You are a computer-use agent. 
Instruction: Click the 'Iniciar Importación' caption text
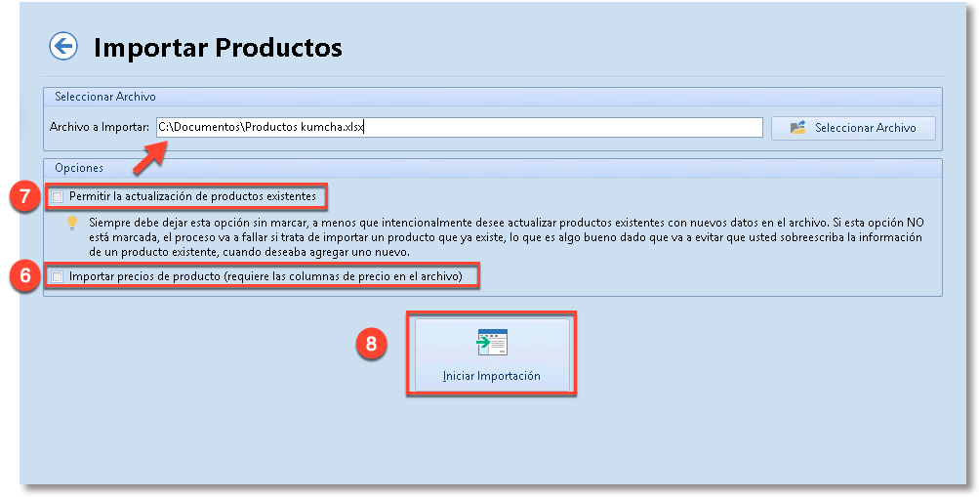tap(491, 376)
